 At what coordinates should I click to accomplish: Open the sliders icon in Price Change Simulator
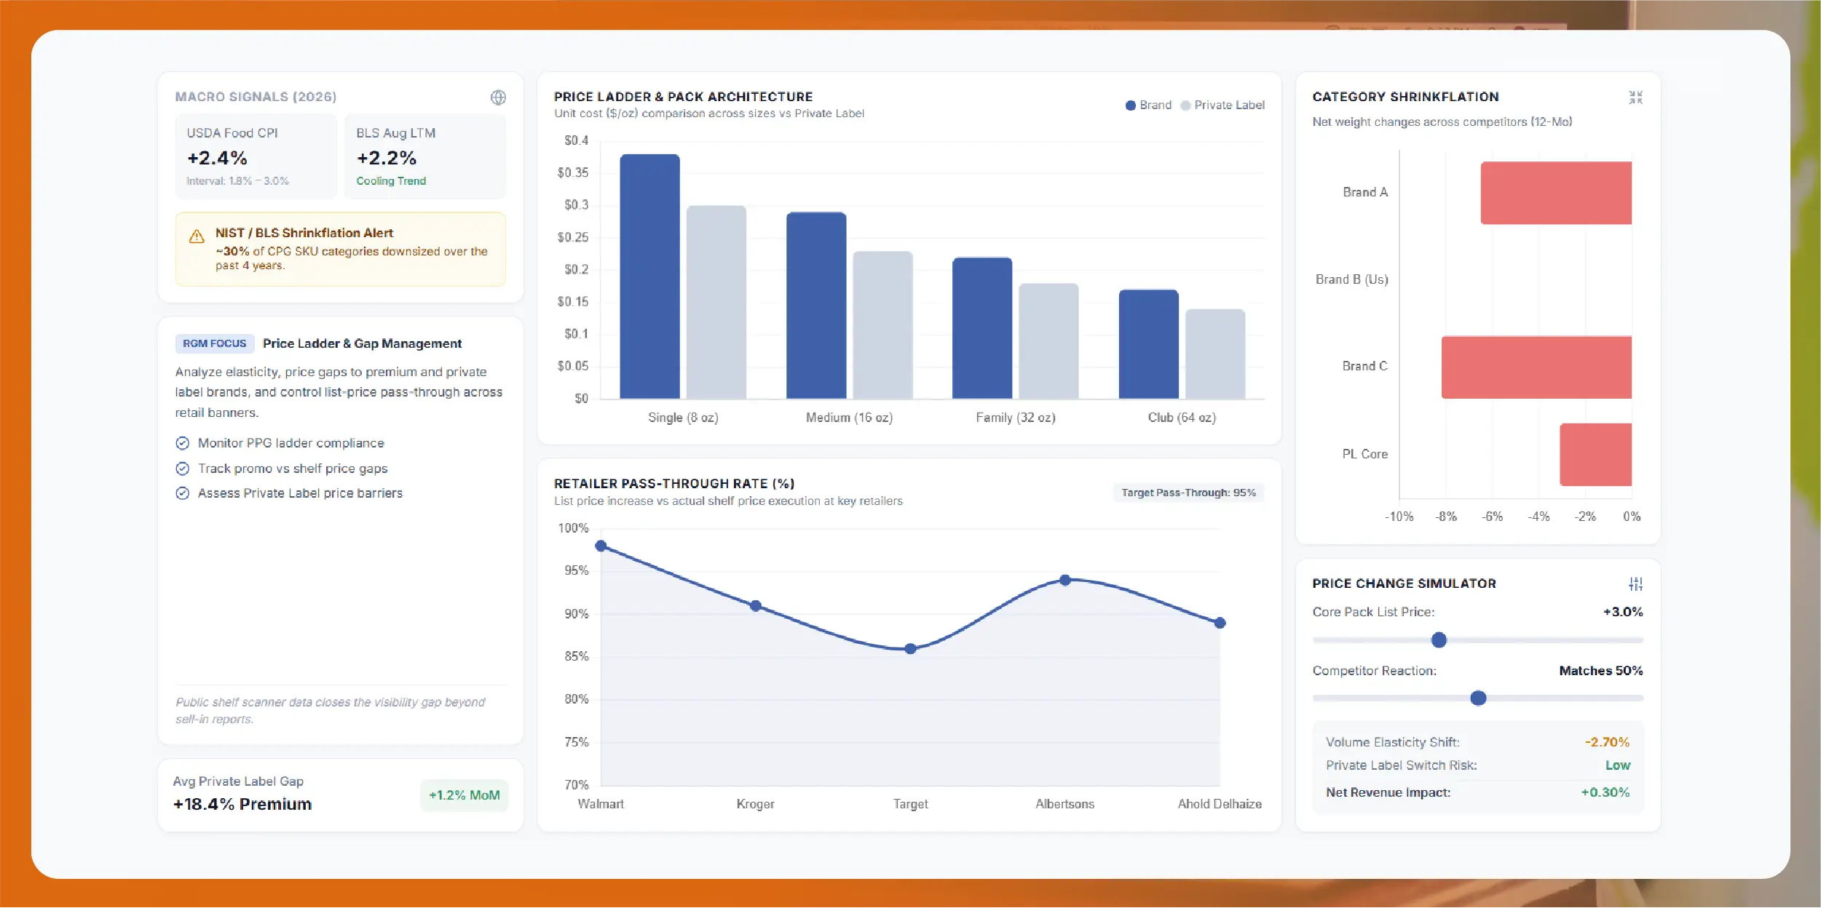click(x=1635, y=584)
